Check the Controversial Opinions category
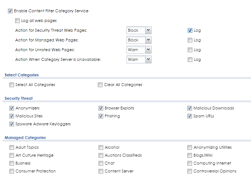 [190, 171]
